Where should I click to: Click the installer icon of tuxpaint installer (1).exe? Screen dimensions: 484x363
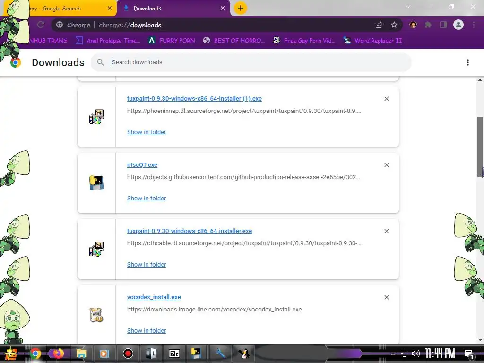pyautogui.click(x=96, y=117)
